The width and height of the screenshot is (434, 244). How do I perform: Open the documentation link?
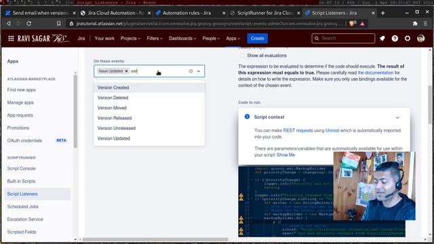(x=375, y=73)
